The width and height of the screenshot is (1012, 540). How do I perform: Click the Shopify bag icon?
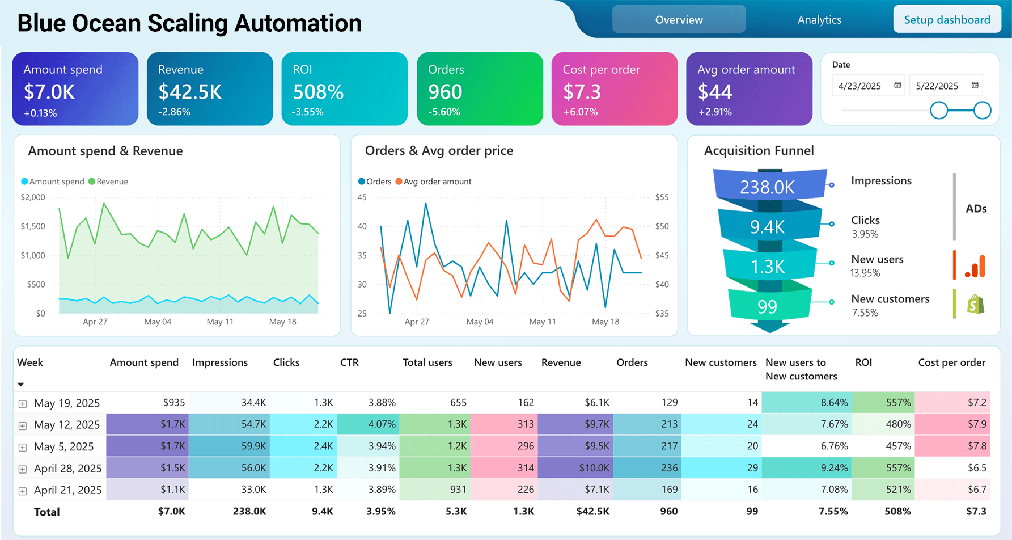tap(975, 305)
